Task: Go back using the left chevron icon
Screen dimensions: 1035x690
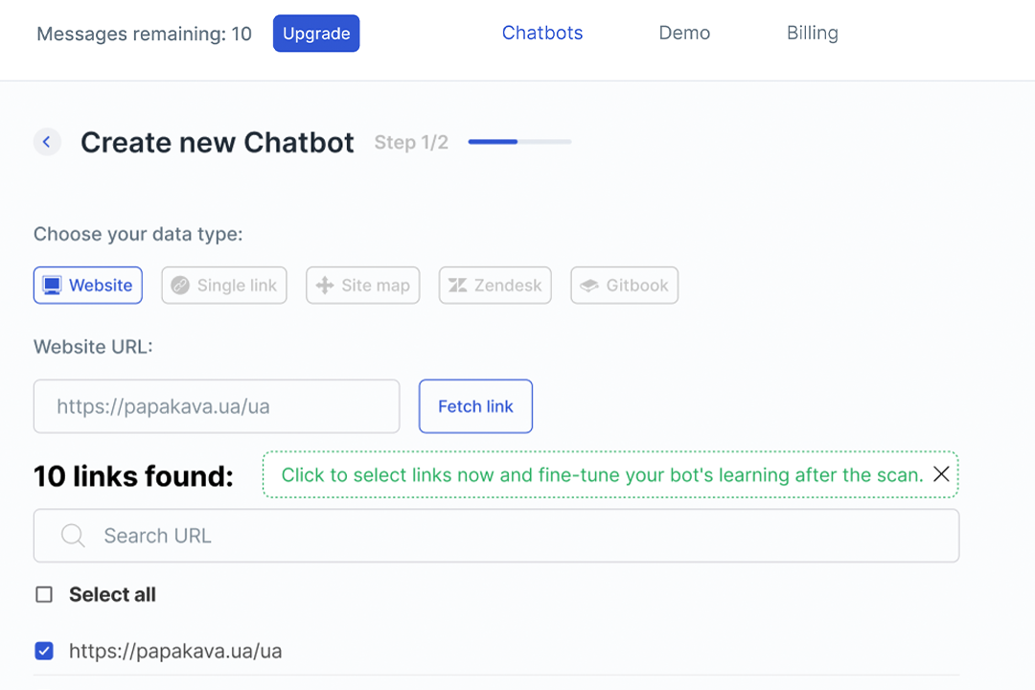Action: click(47, 142)
